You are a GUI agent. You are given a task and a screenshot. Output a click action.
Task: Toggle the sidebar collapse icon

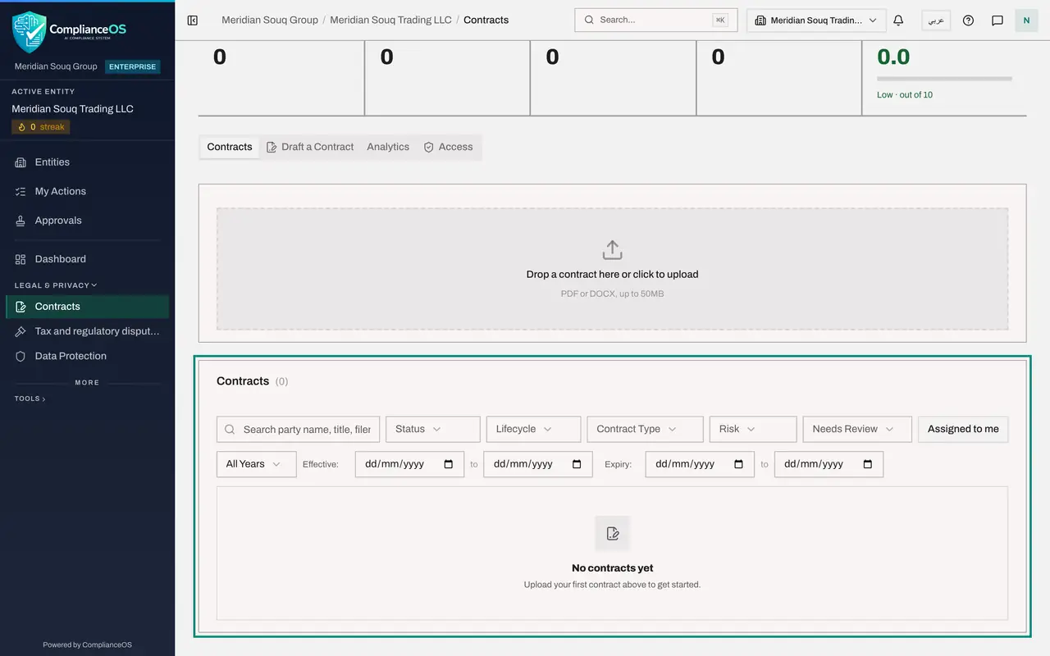click(193, 20)
